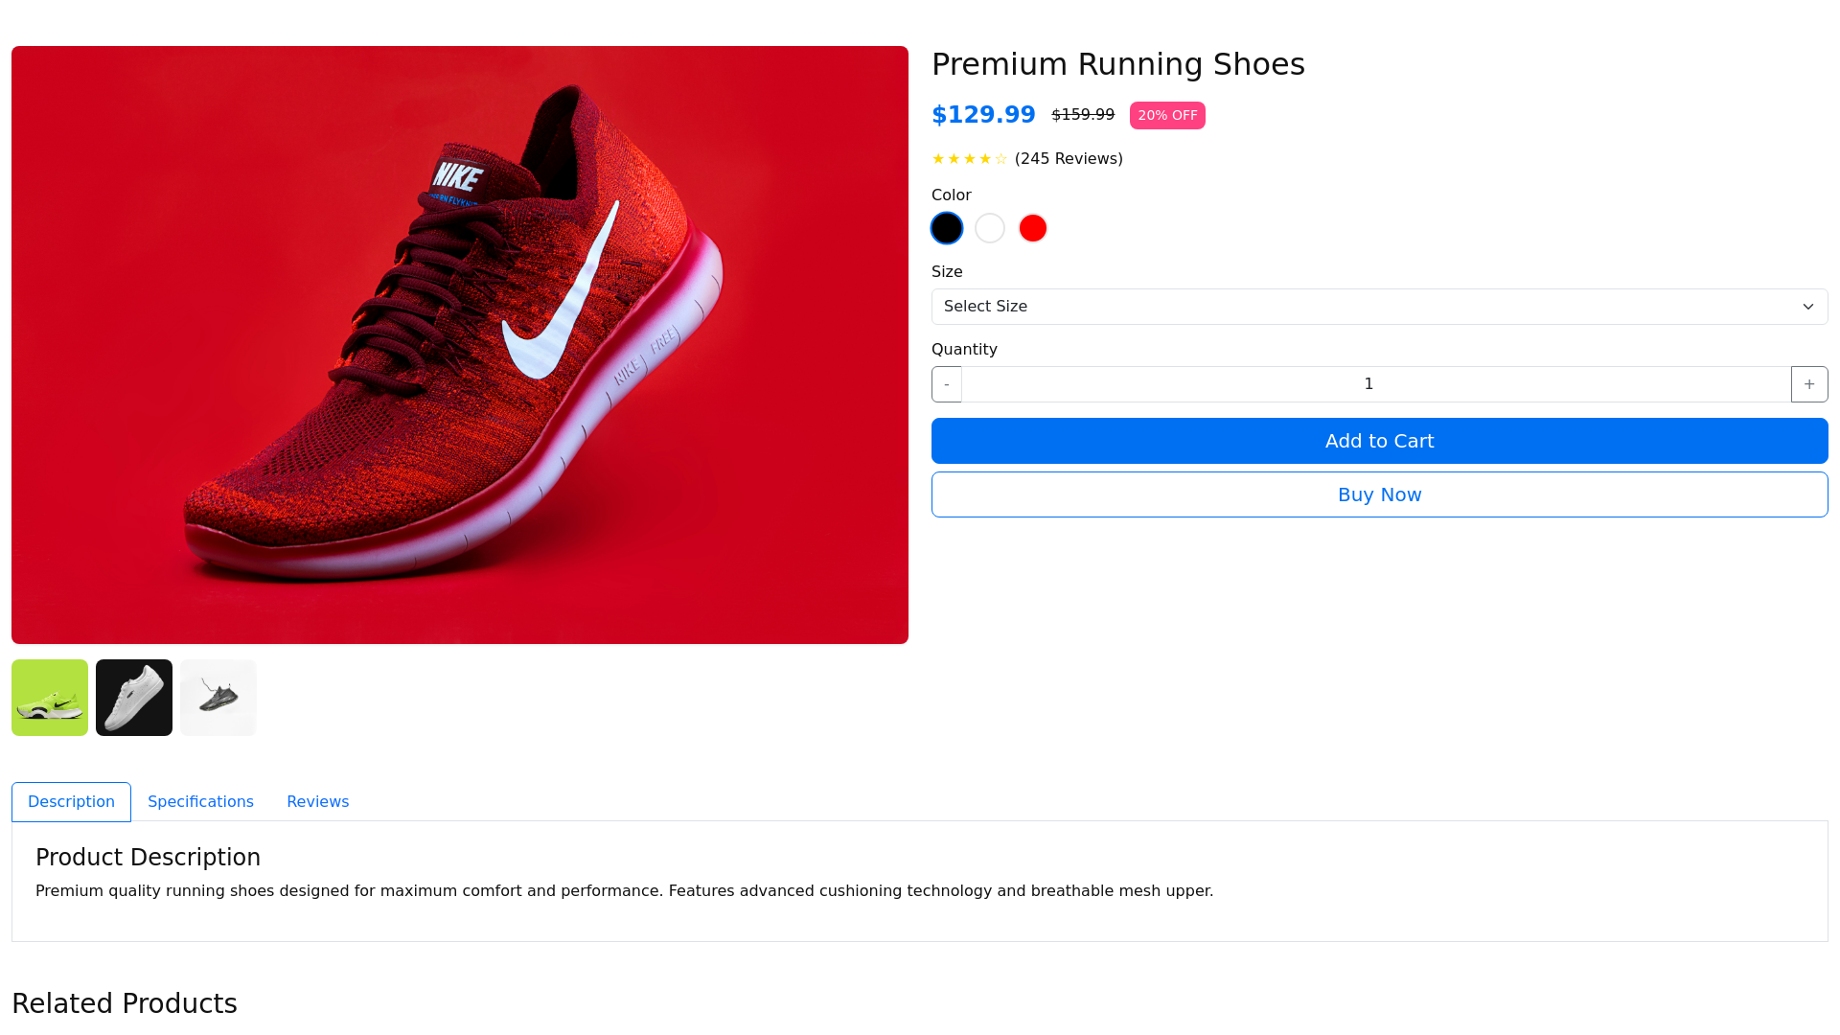Switch to the Description tab
Image resolution: width=1840 pixels, height=1035 pixels.
(71, 802)
